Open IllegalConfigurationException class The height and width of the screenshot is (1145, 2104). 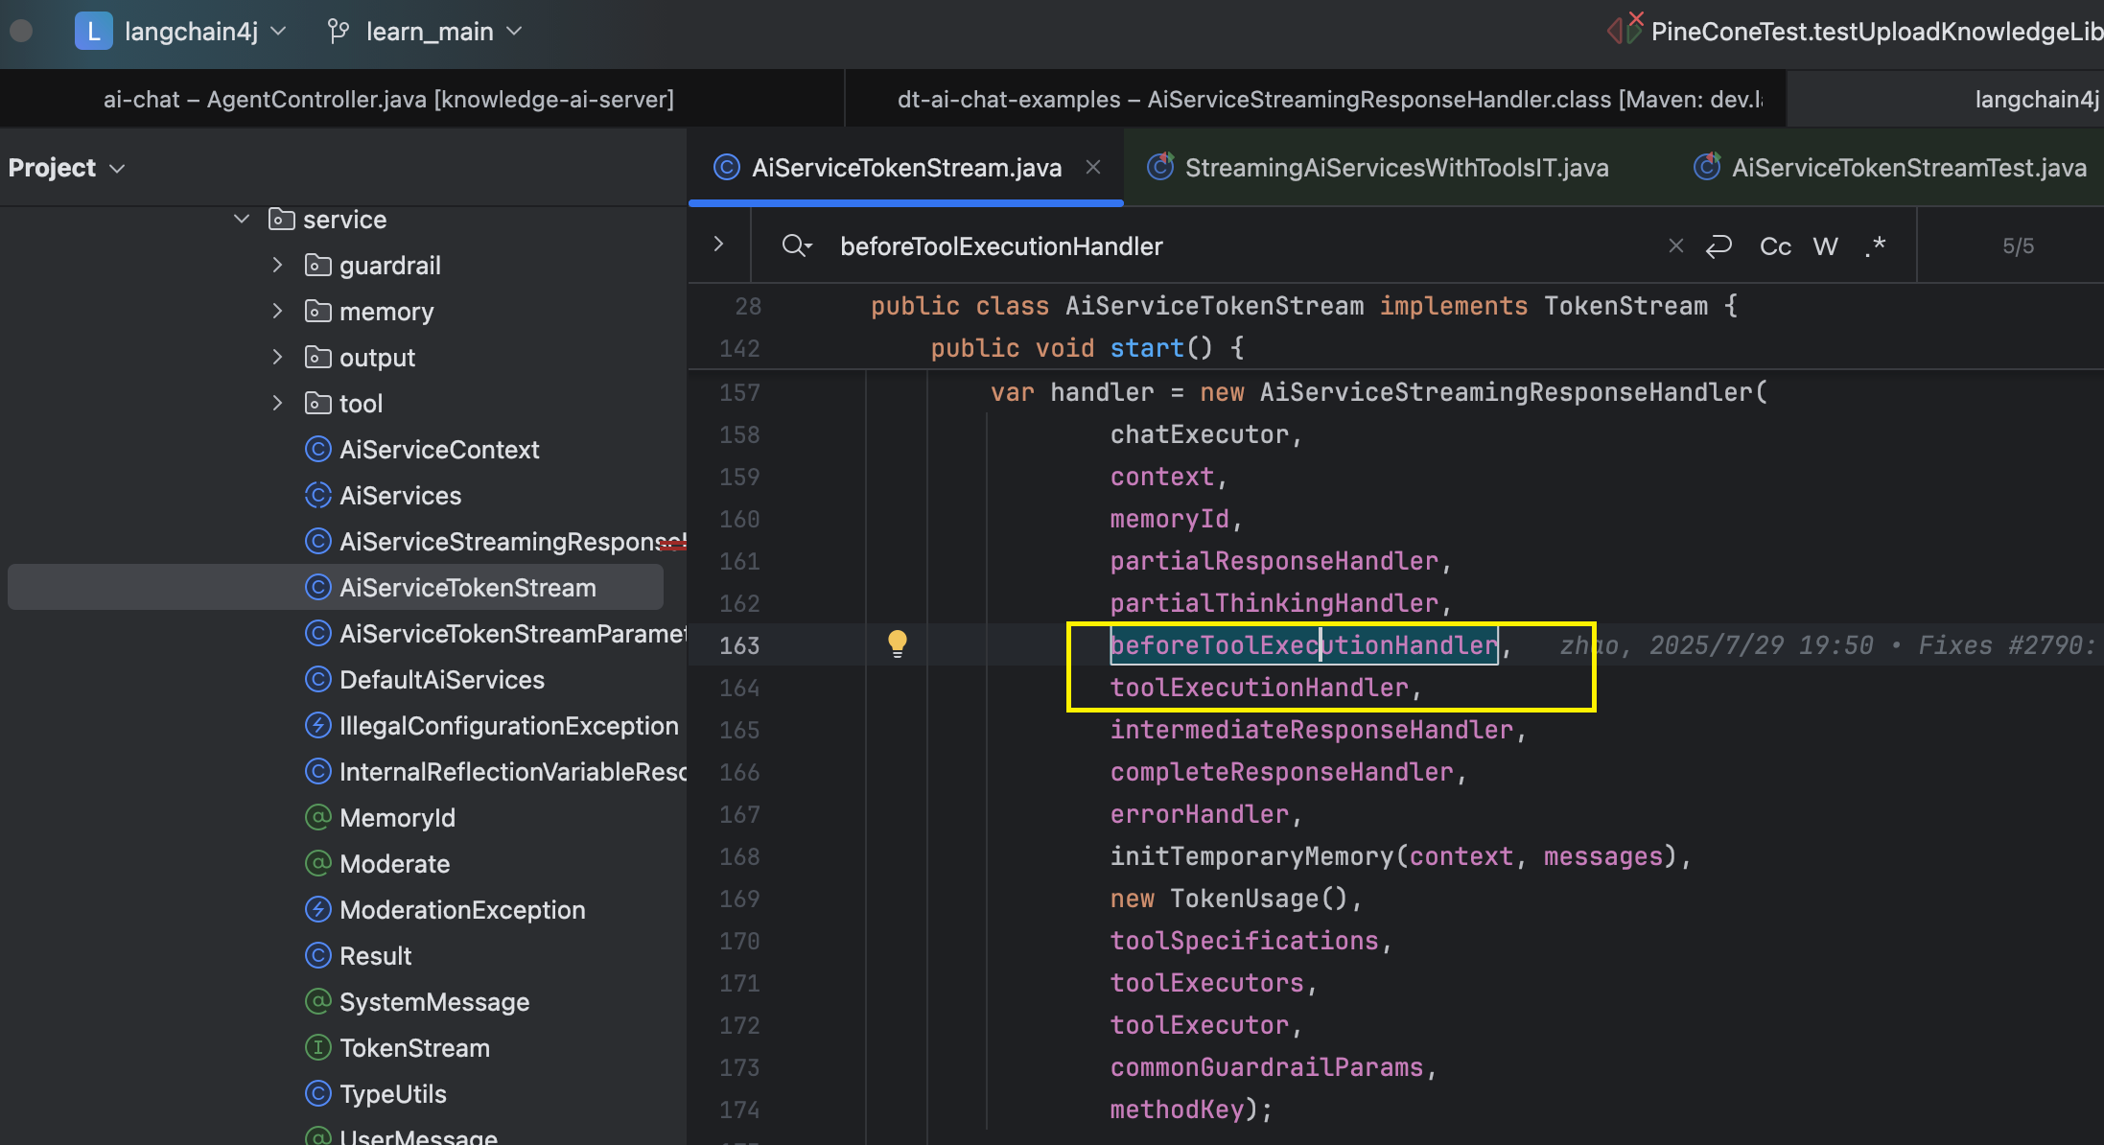click(x=491, y=726)
